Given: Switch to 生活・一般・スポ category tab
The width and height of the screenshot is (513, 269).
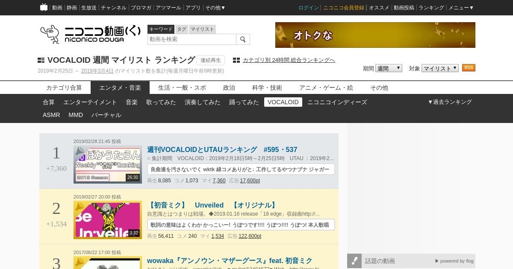Looking at the screenshot, I should click(x=182, y=88).
